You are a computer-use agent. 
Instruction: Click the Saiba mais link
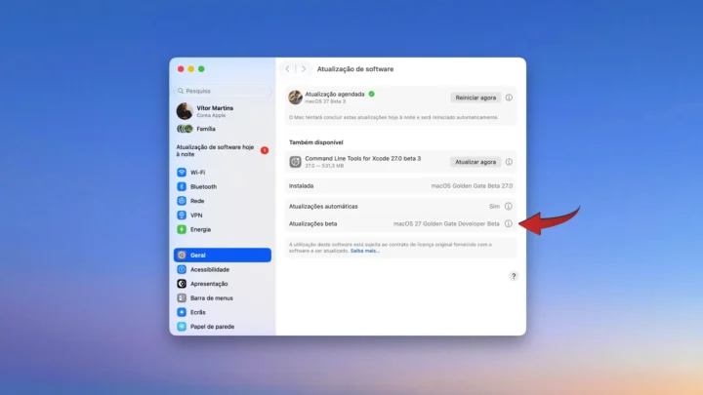pos(365,251)
